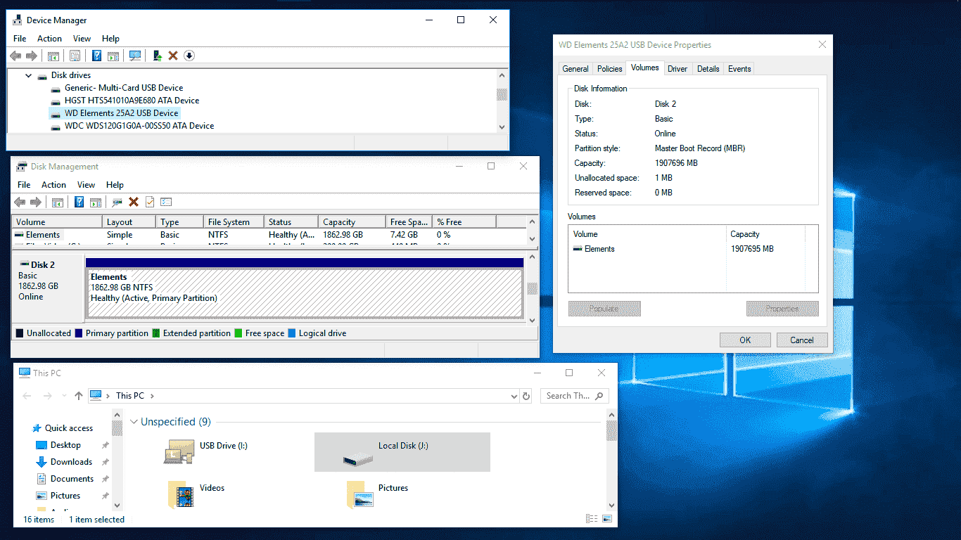Click Show/Hide Action Pane icon in Device Manager
Viewport: 961px width, 540px height.
click(113, 56)
